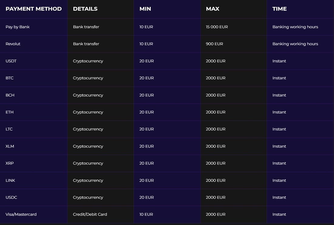Select the ETH payment method
The height and width of the screenshot is (225, 334).
pyautogui.click(x=10, y=112)
